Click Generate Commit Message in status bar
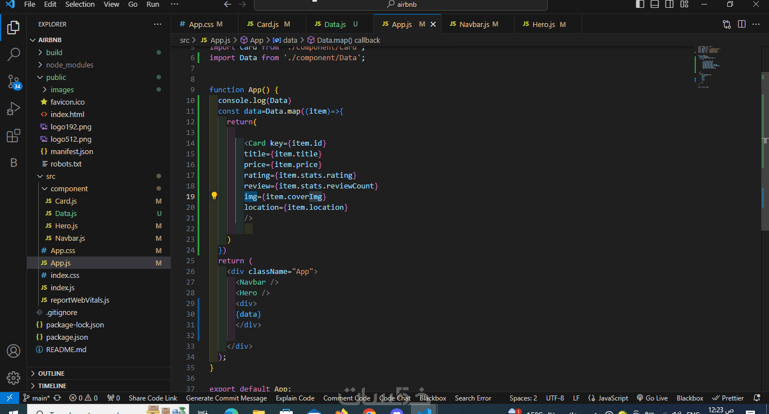The image size is (769, 414). (226, 398)
